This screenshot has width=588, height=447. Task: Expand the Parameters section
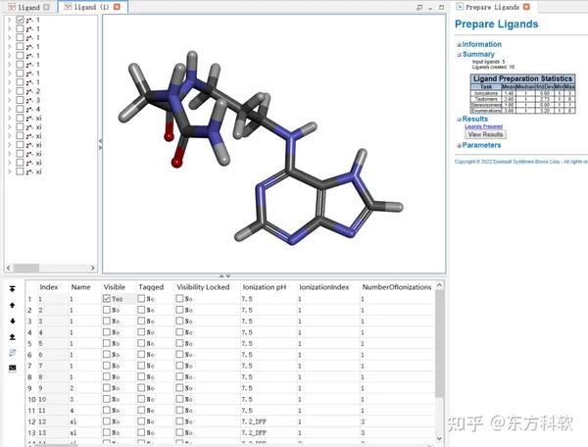click(459, 145)
